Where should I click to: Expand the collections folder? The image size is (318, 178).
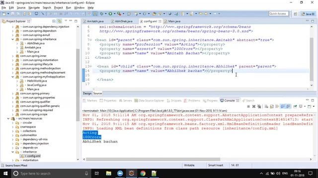[12, 131]
